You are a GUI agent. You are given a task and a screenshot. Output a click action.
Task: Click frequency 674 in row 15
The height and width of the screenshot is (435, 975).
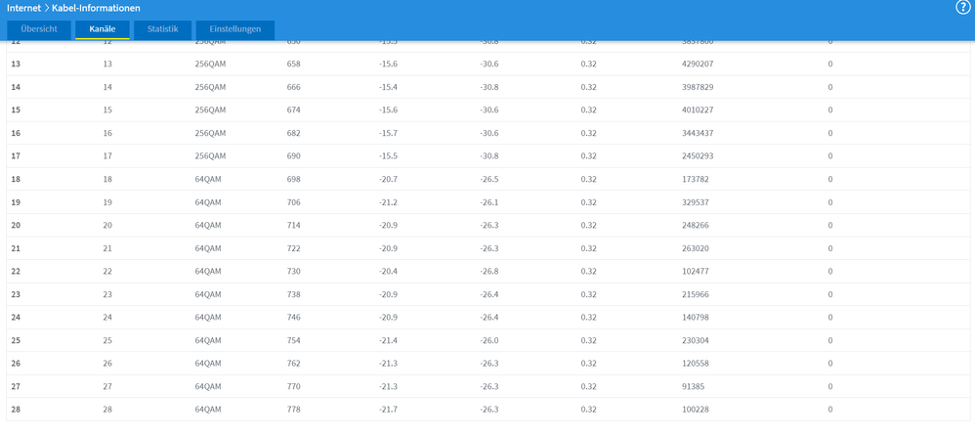[x=293, y=110]
